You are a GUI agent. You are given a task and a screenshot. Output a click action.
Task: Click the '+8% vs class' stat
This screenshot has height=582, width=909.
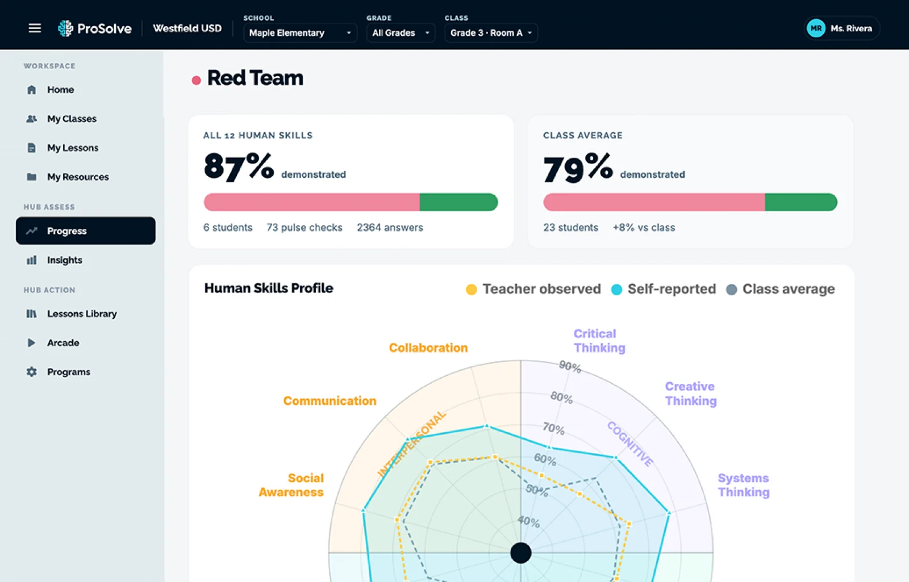[x=644, y=227]
